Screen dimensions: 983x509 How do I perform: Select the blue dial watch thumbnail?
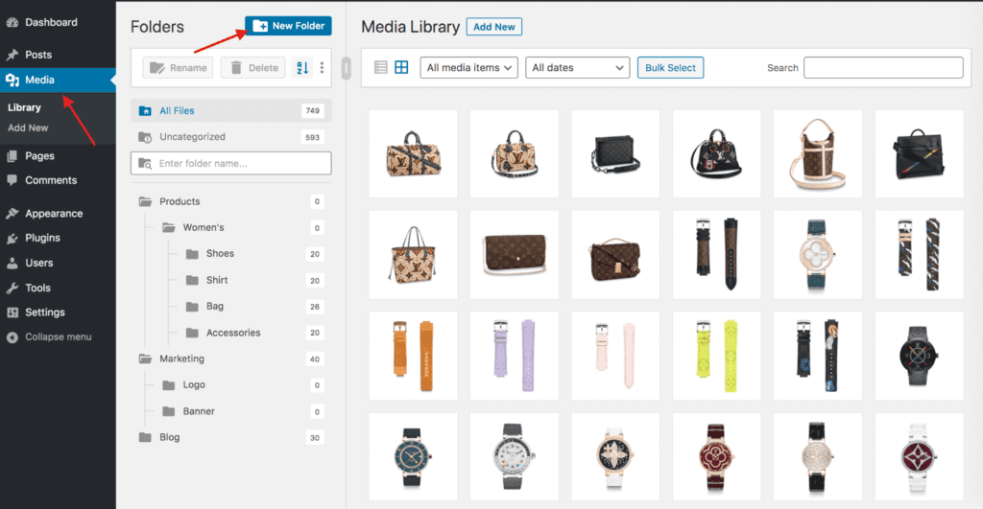click(x=413, y=456)
